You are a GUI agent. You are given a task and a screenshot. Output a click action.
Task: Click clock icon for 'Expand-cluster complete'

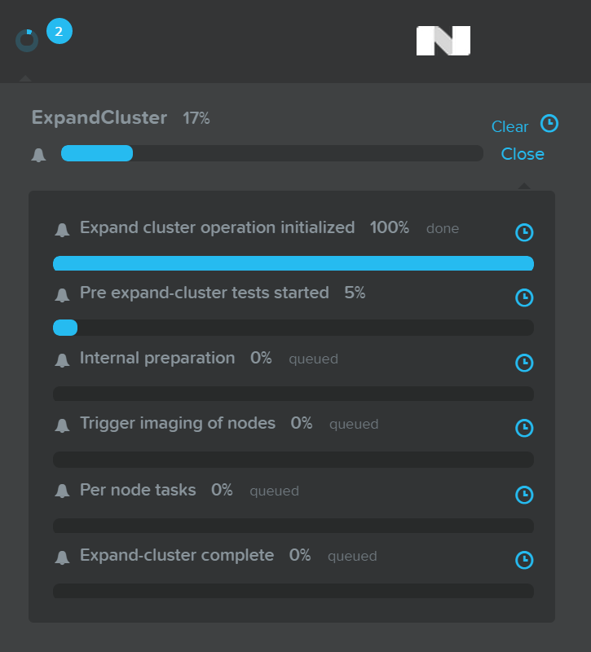point(524,560)
